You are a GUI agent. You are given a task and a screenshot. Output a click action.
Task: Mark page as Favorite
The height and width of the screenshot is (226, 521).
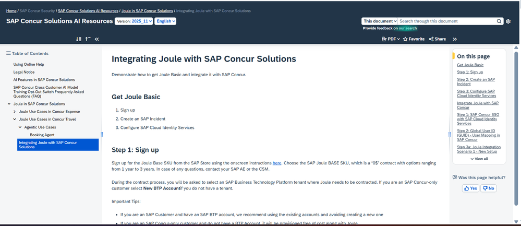pyautogui.click(x=414, y=39)
